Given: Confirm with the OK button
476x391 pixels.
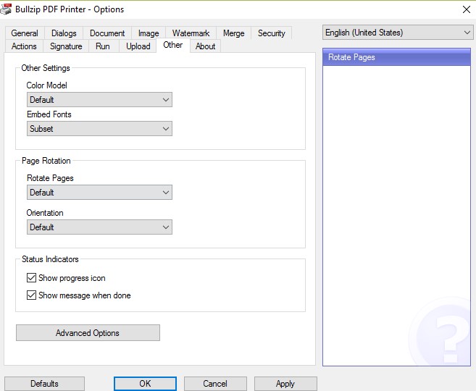Looking at the screenshot, I should coord(145,384).
